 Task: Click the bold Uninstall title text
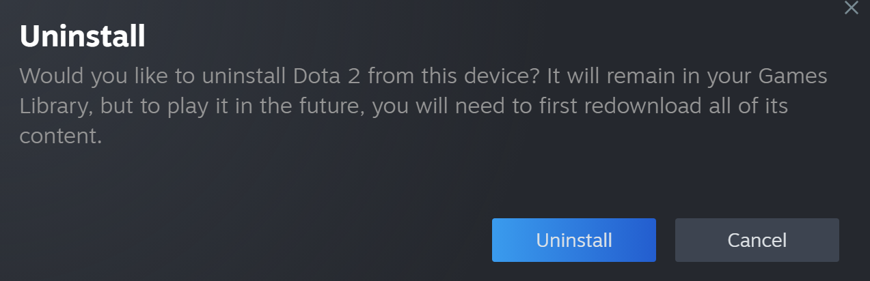82,36
